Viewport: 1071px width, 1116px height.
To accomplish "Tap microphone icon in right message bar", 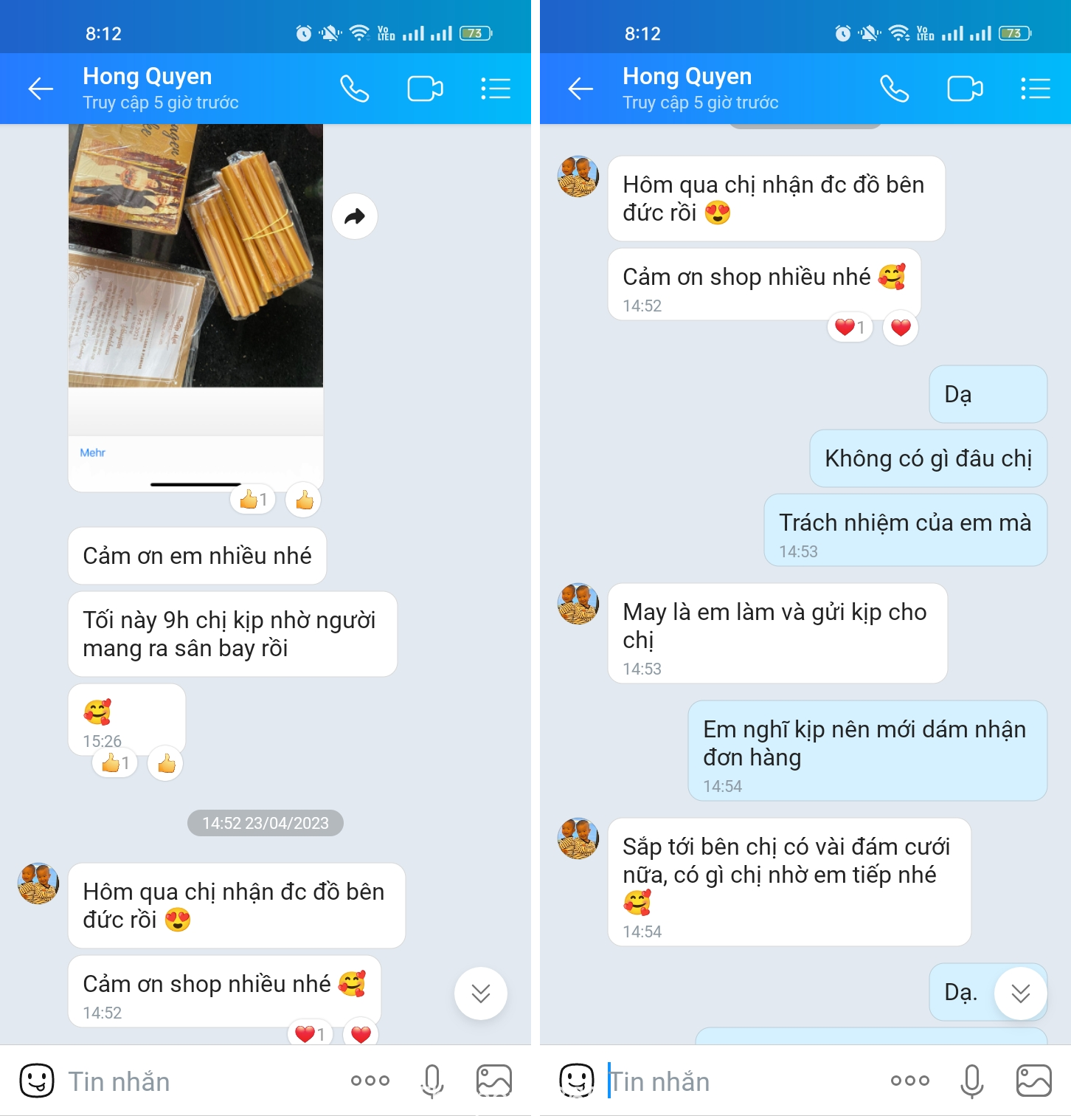I will coord(972,1081).
